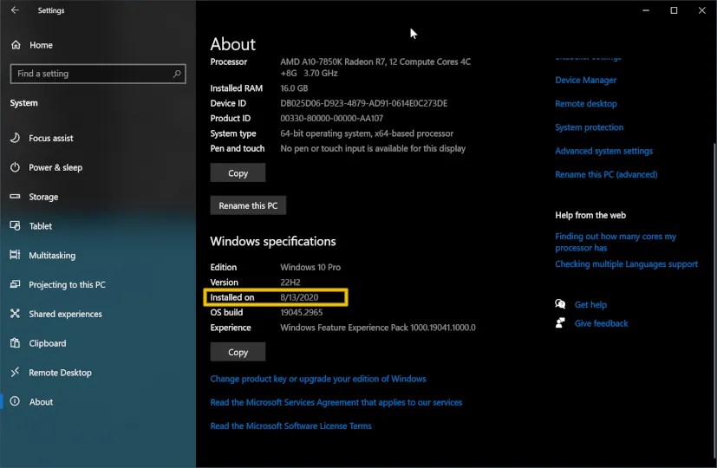717x468 pixels.
Task: Copy the Windows specifications
Action: point(238,352)
